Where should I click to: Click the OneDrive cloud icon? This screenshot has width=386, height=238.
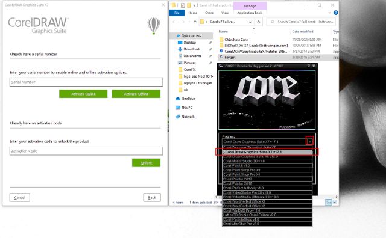[178, 99]
